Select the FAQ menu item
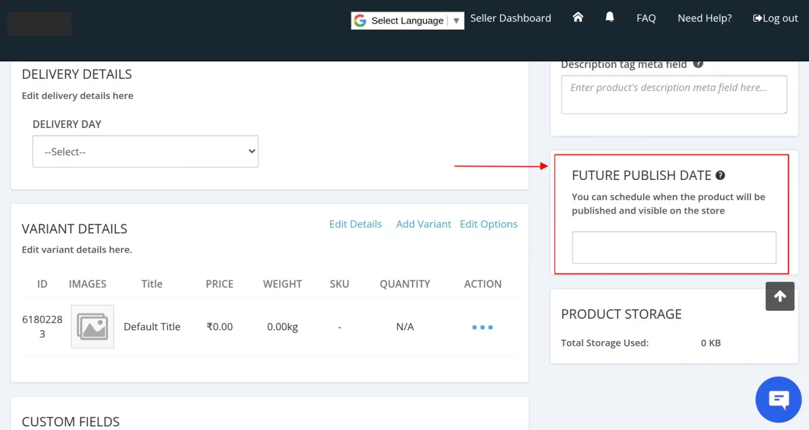 [646, 18]
